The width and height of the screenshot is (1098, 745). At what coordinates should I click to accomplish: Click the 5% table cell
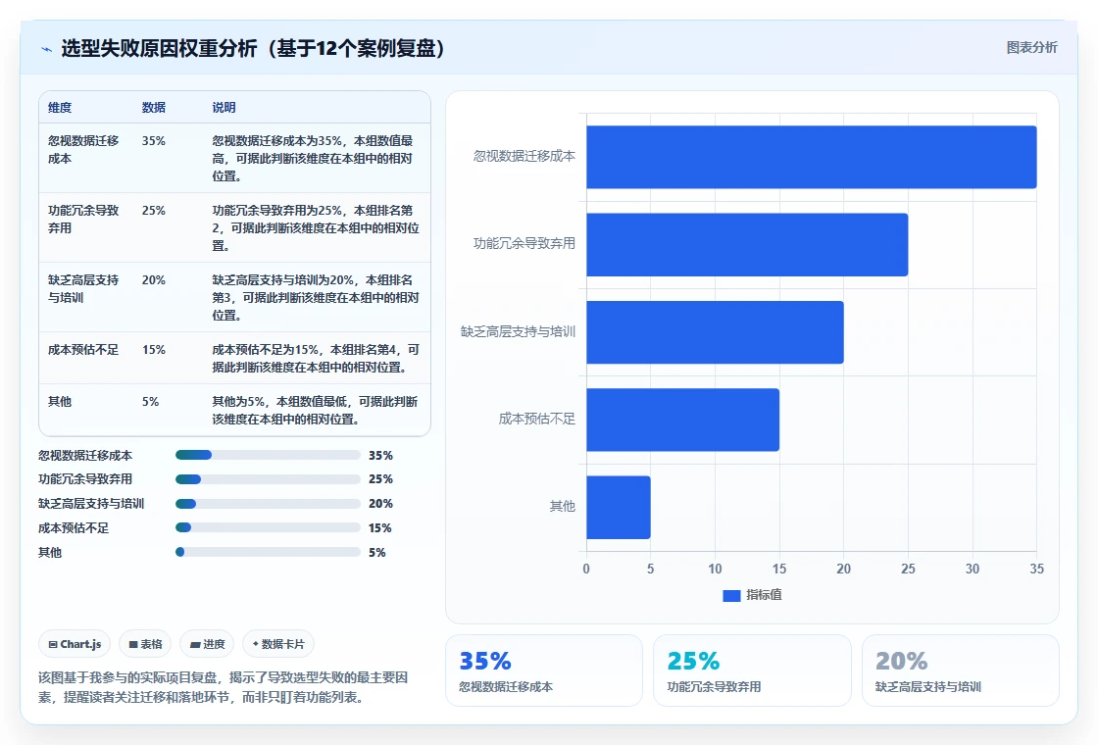[x=151, y=402]
